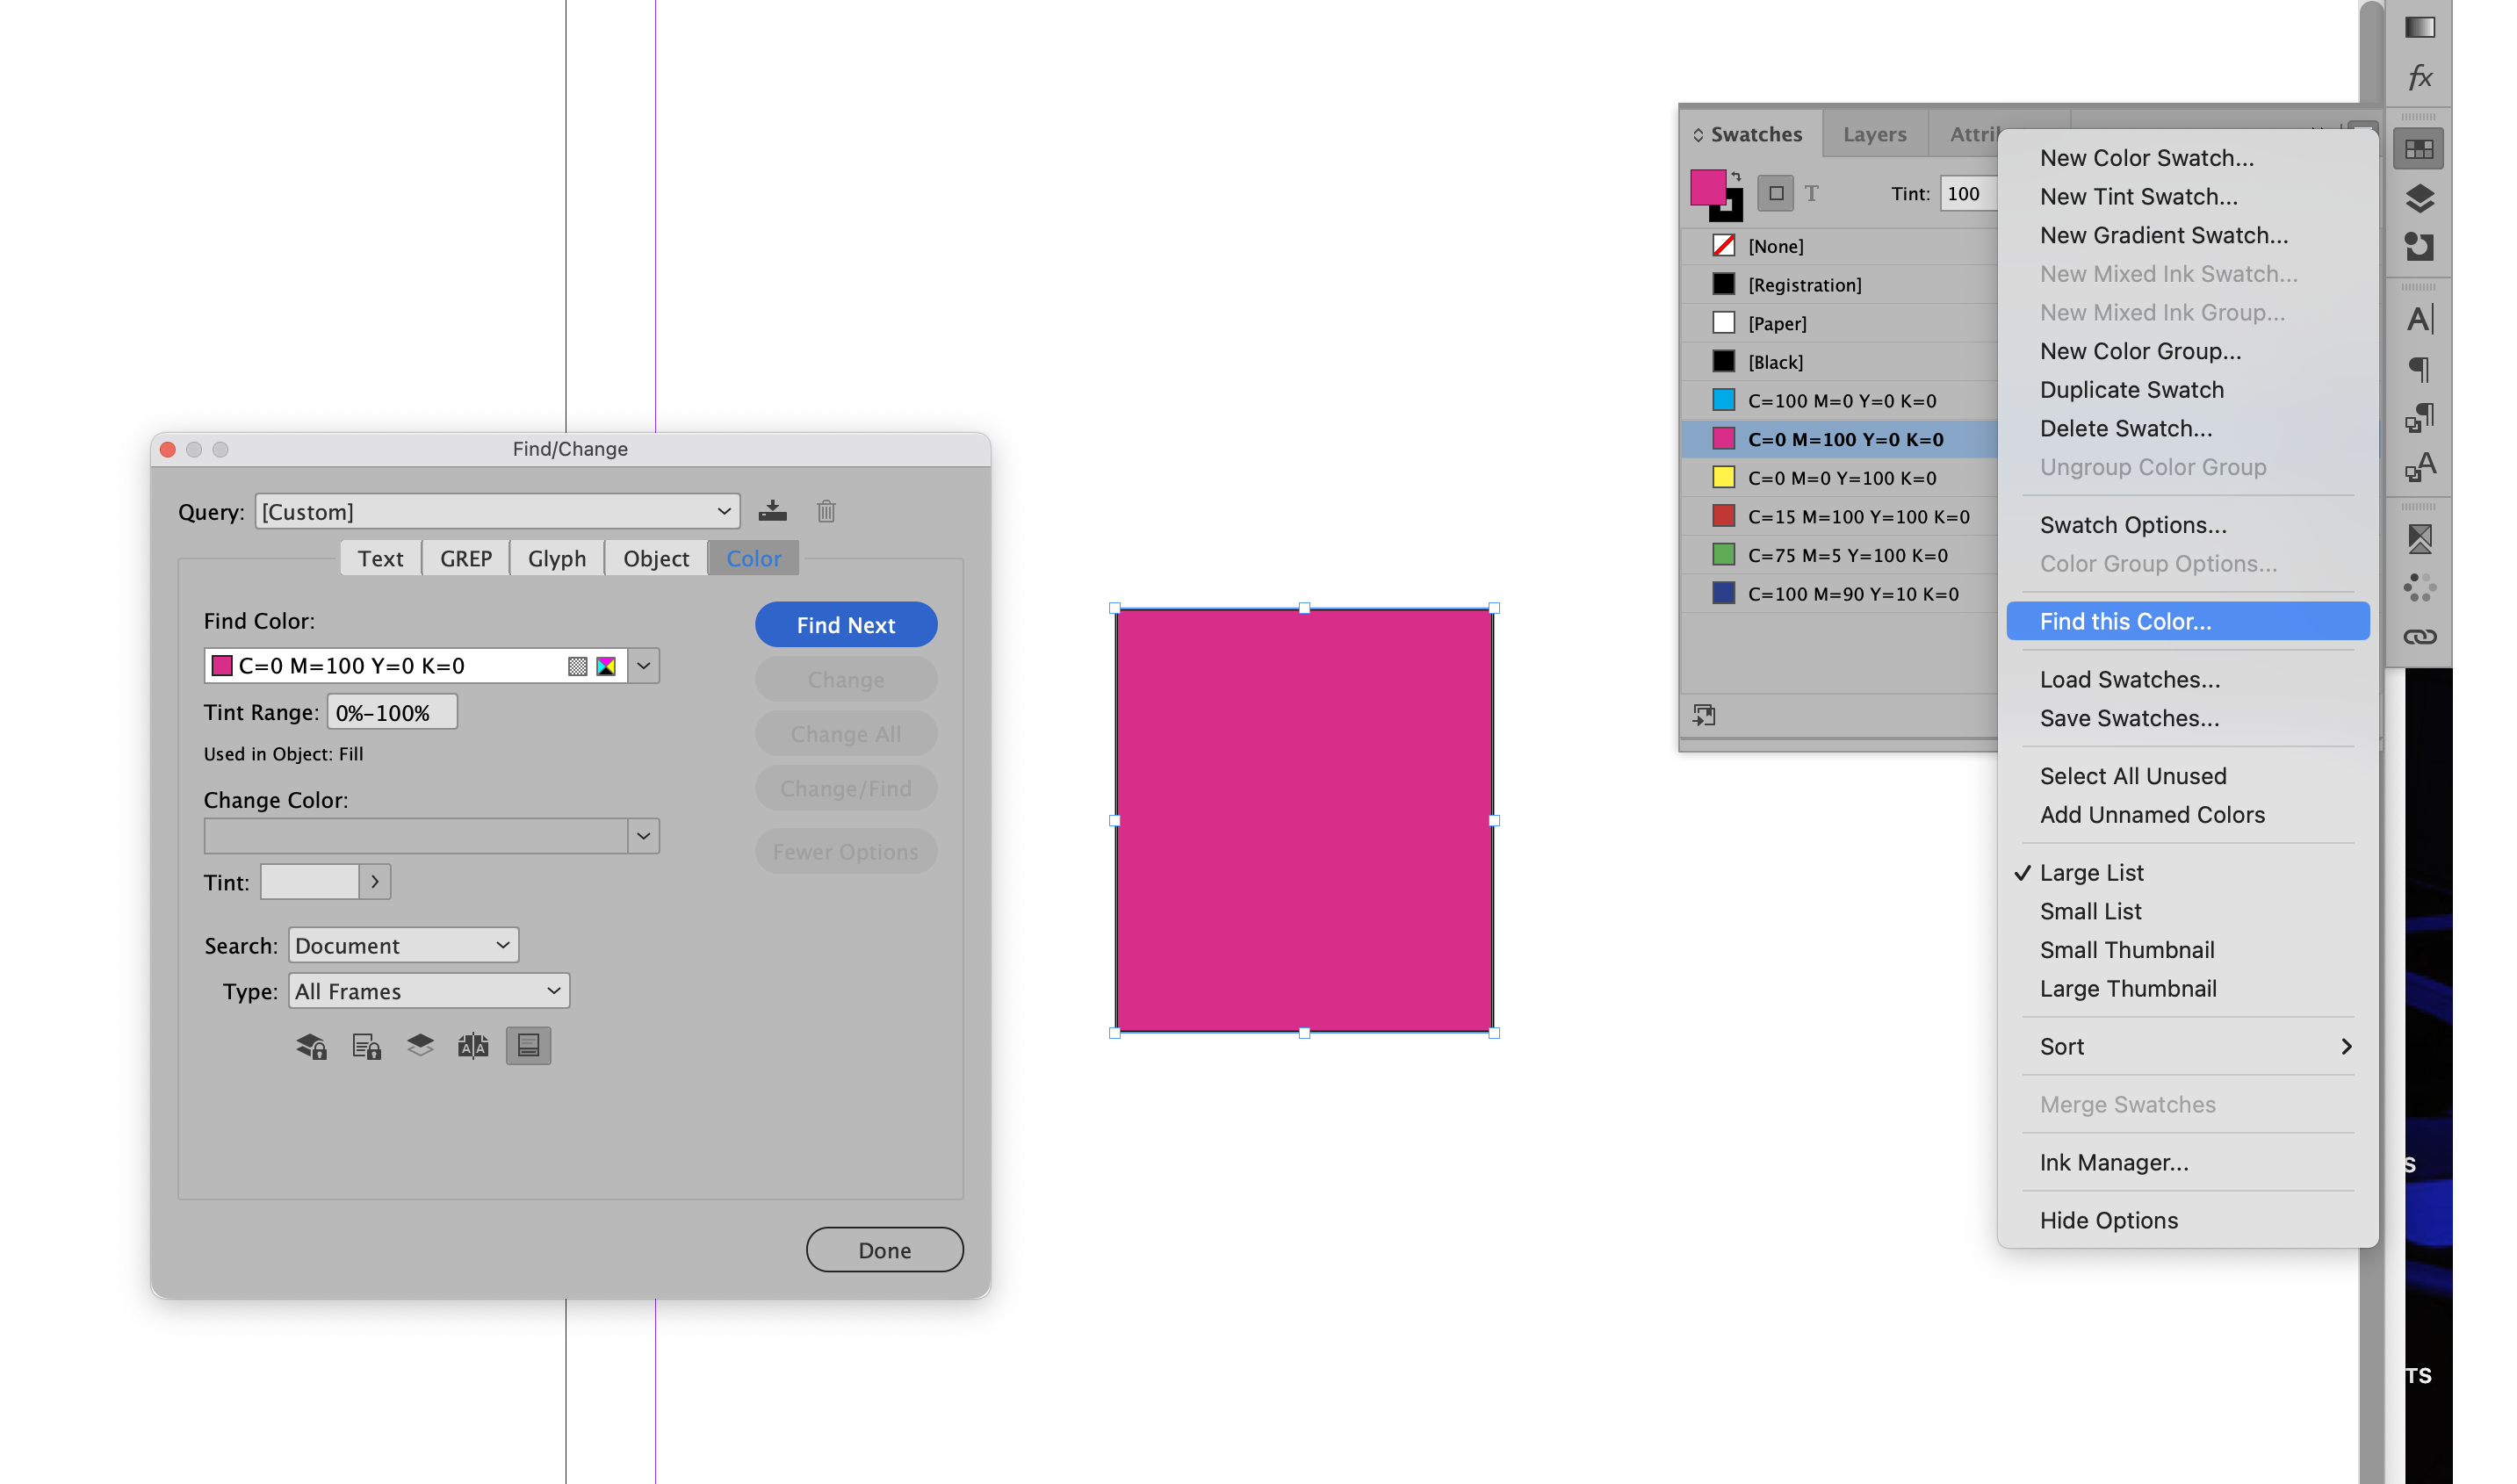Click the Character panel A-cursor icon
This screenshot has width=2517, height=1484.
click(2420, 318)
